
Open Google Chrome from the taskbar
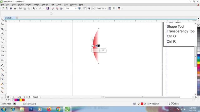(58, 109)
